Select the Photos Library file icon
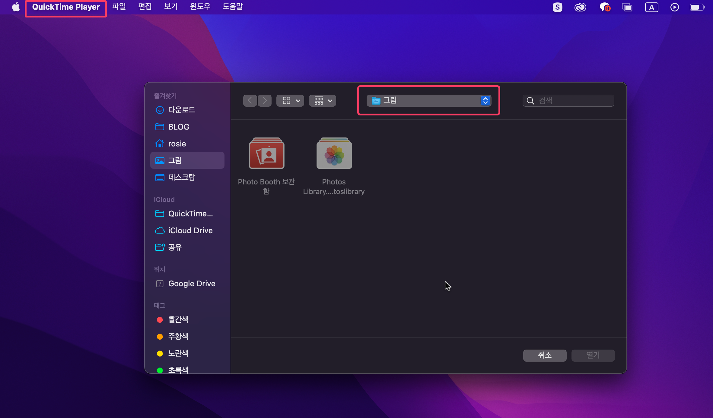This screenshot has height=418, width=713. [334, 154]
